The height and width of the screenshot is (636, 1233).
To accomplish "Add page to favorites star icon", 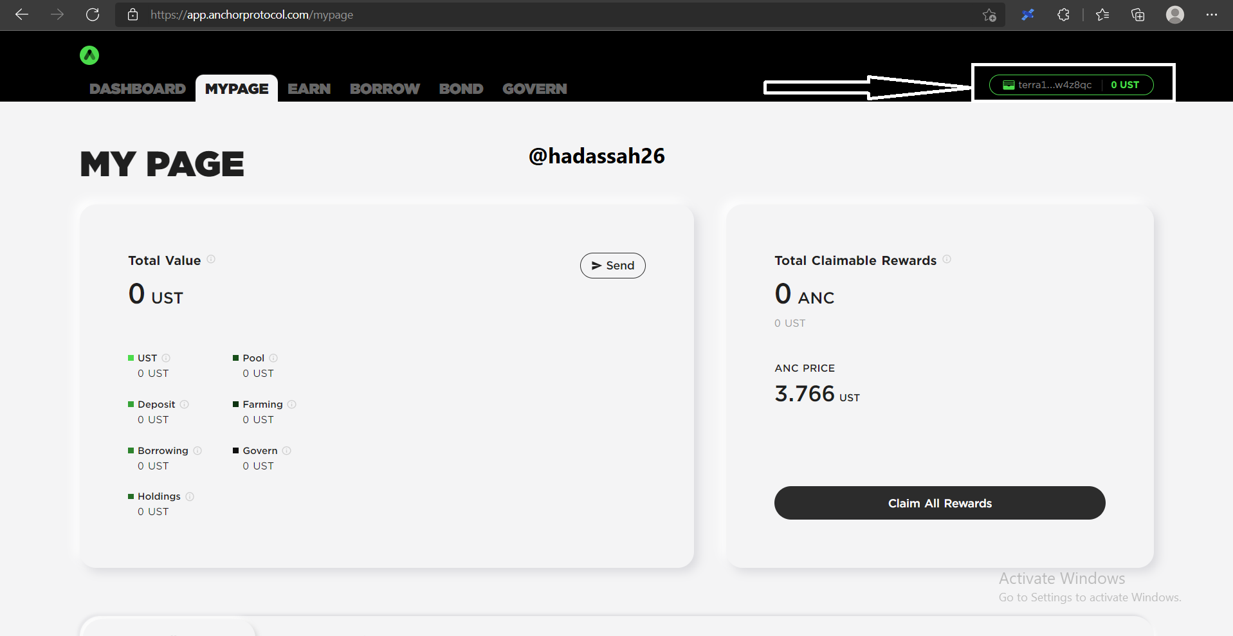I will click(x=989, y=15).
